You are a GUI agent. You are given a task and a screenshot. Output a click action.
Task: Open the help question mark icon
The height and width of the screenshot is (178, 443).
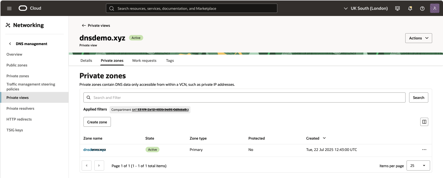point(422,9)
